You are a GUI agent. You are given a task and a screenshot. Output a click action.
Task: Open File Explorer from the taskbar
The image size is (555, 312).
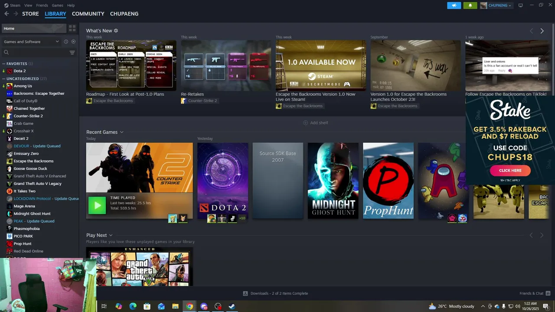click(175, 306)
